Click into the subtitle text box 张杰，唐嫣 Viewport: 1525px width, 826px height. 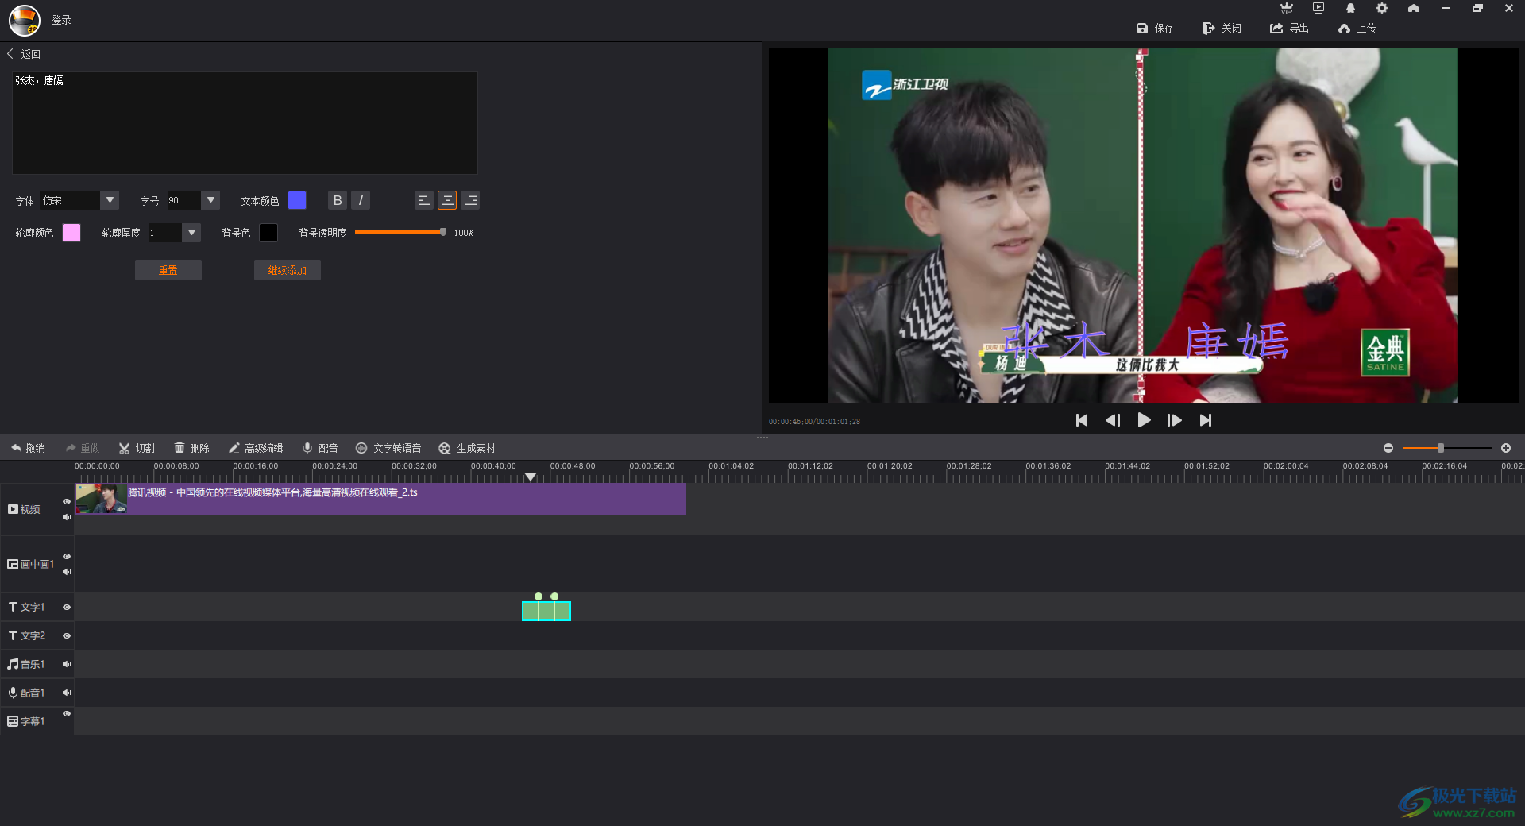pos(245,123)
